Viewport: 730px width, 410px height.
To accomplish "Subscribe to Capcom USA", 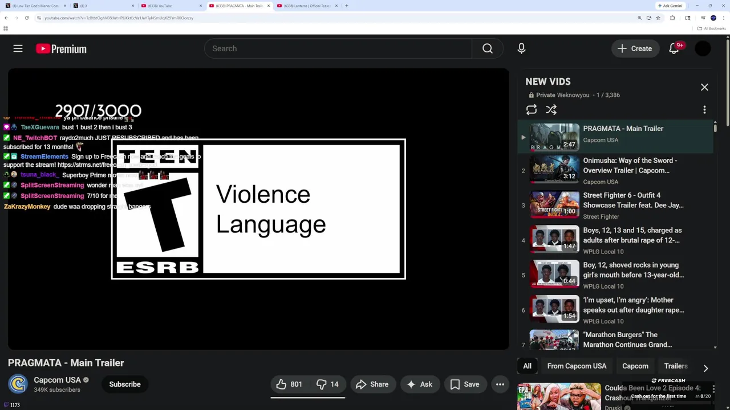I will [125, 384].
